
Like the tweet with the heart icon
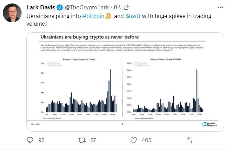pos(134,140)
